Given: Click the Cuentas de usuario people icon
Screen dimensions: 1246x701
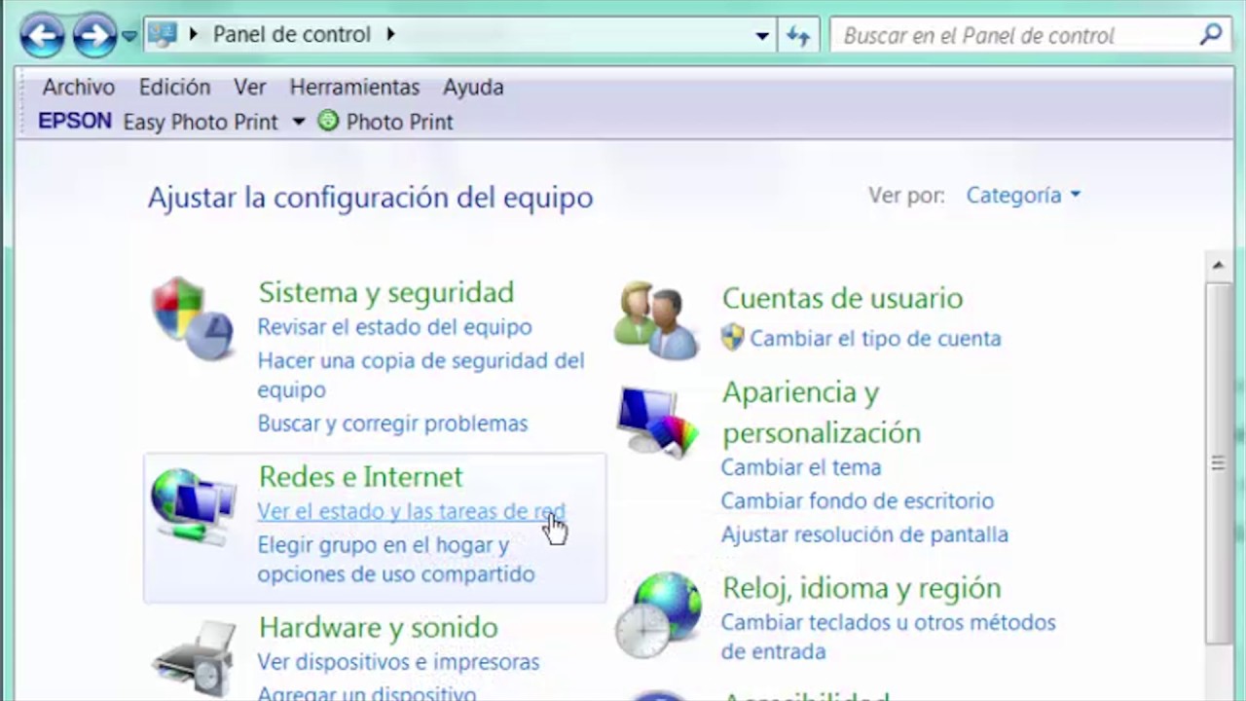Looking at the screenshot, I should [x=656, y=319].
